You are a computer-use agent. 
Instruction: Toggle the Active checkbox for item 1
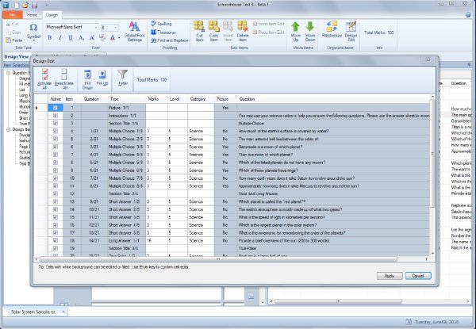[x=56, y=108]
